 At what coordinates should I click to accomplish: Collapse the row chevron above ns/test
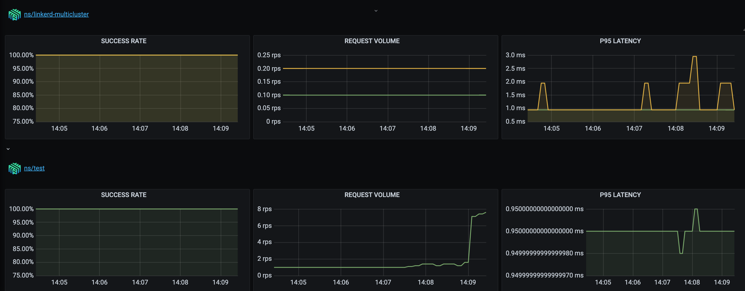click(8, 149)
